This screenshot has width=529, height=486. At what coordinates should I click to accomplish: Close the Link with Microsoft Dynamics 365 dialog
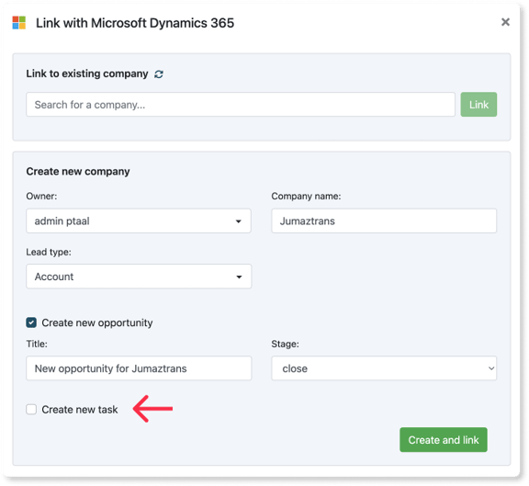tap(505, 22)
